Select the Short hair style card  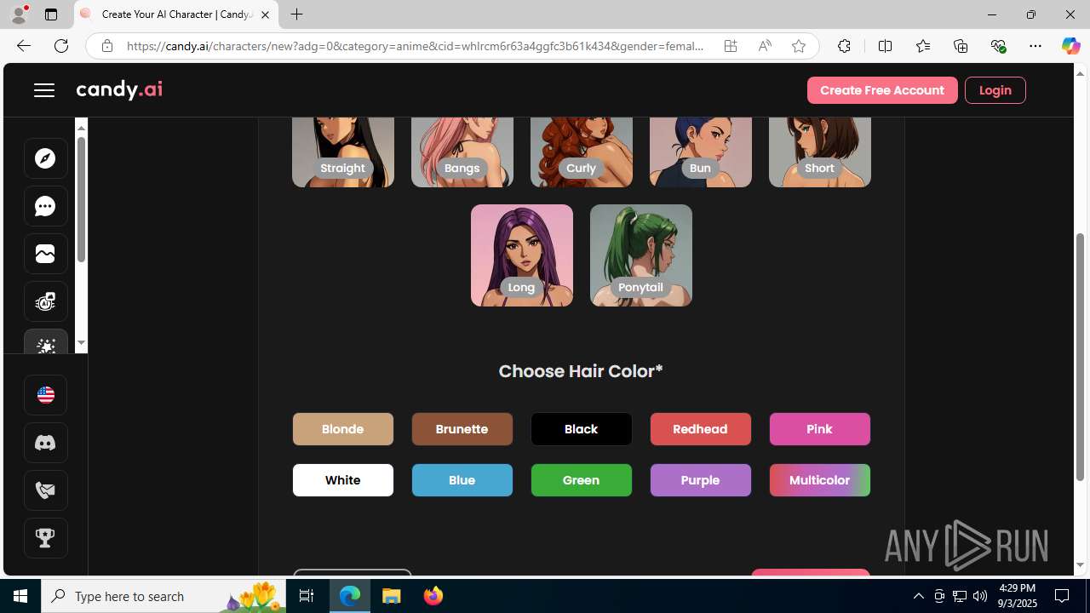(x=820, y=152)
